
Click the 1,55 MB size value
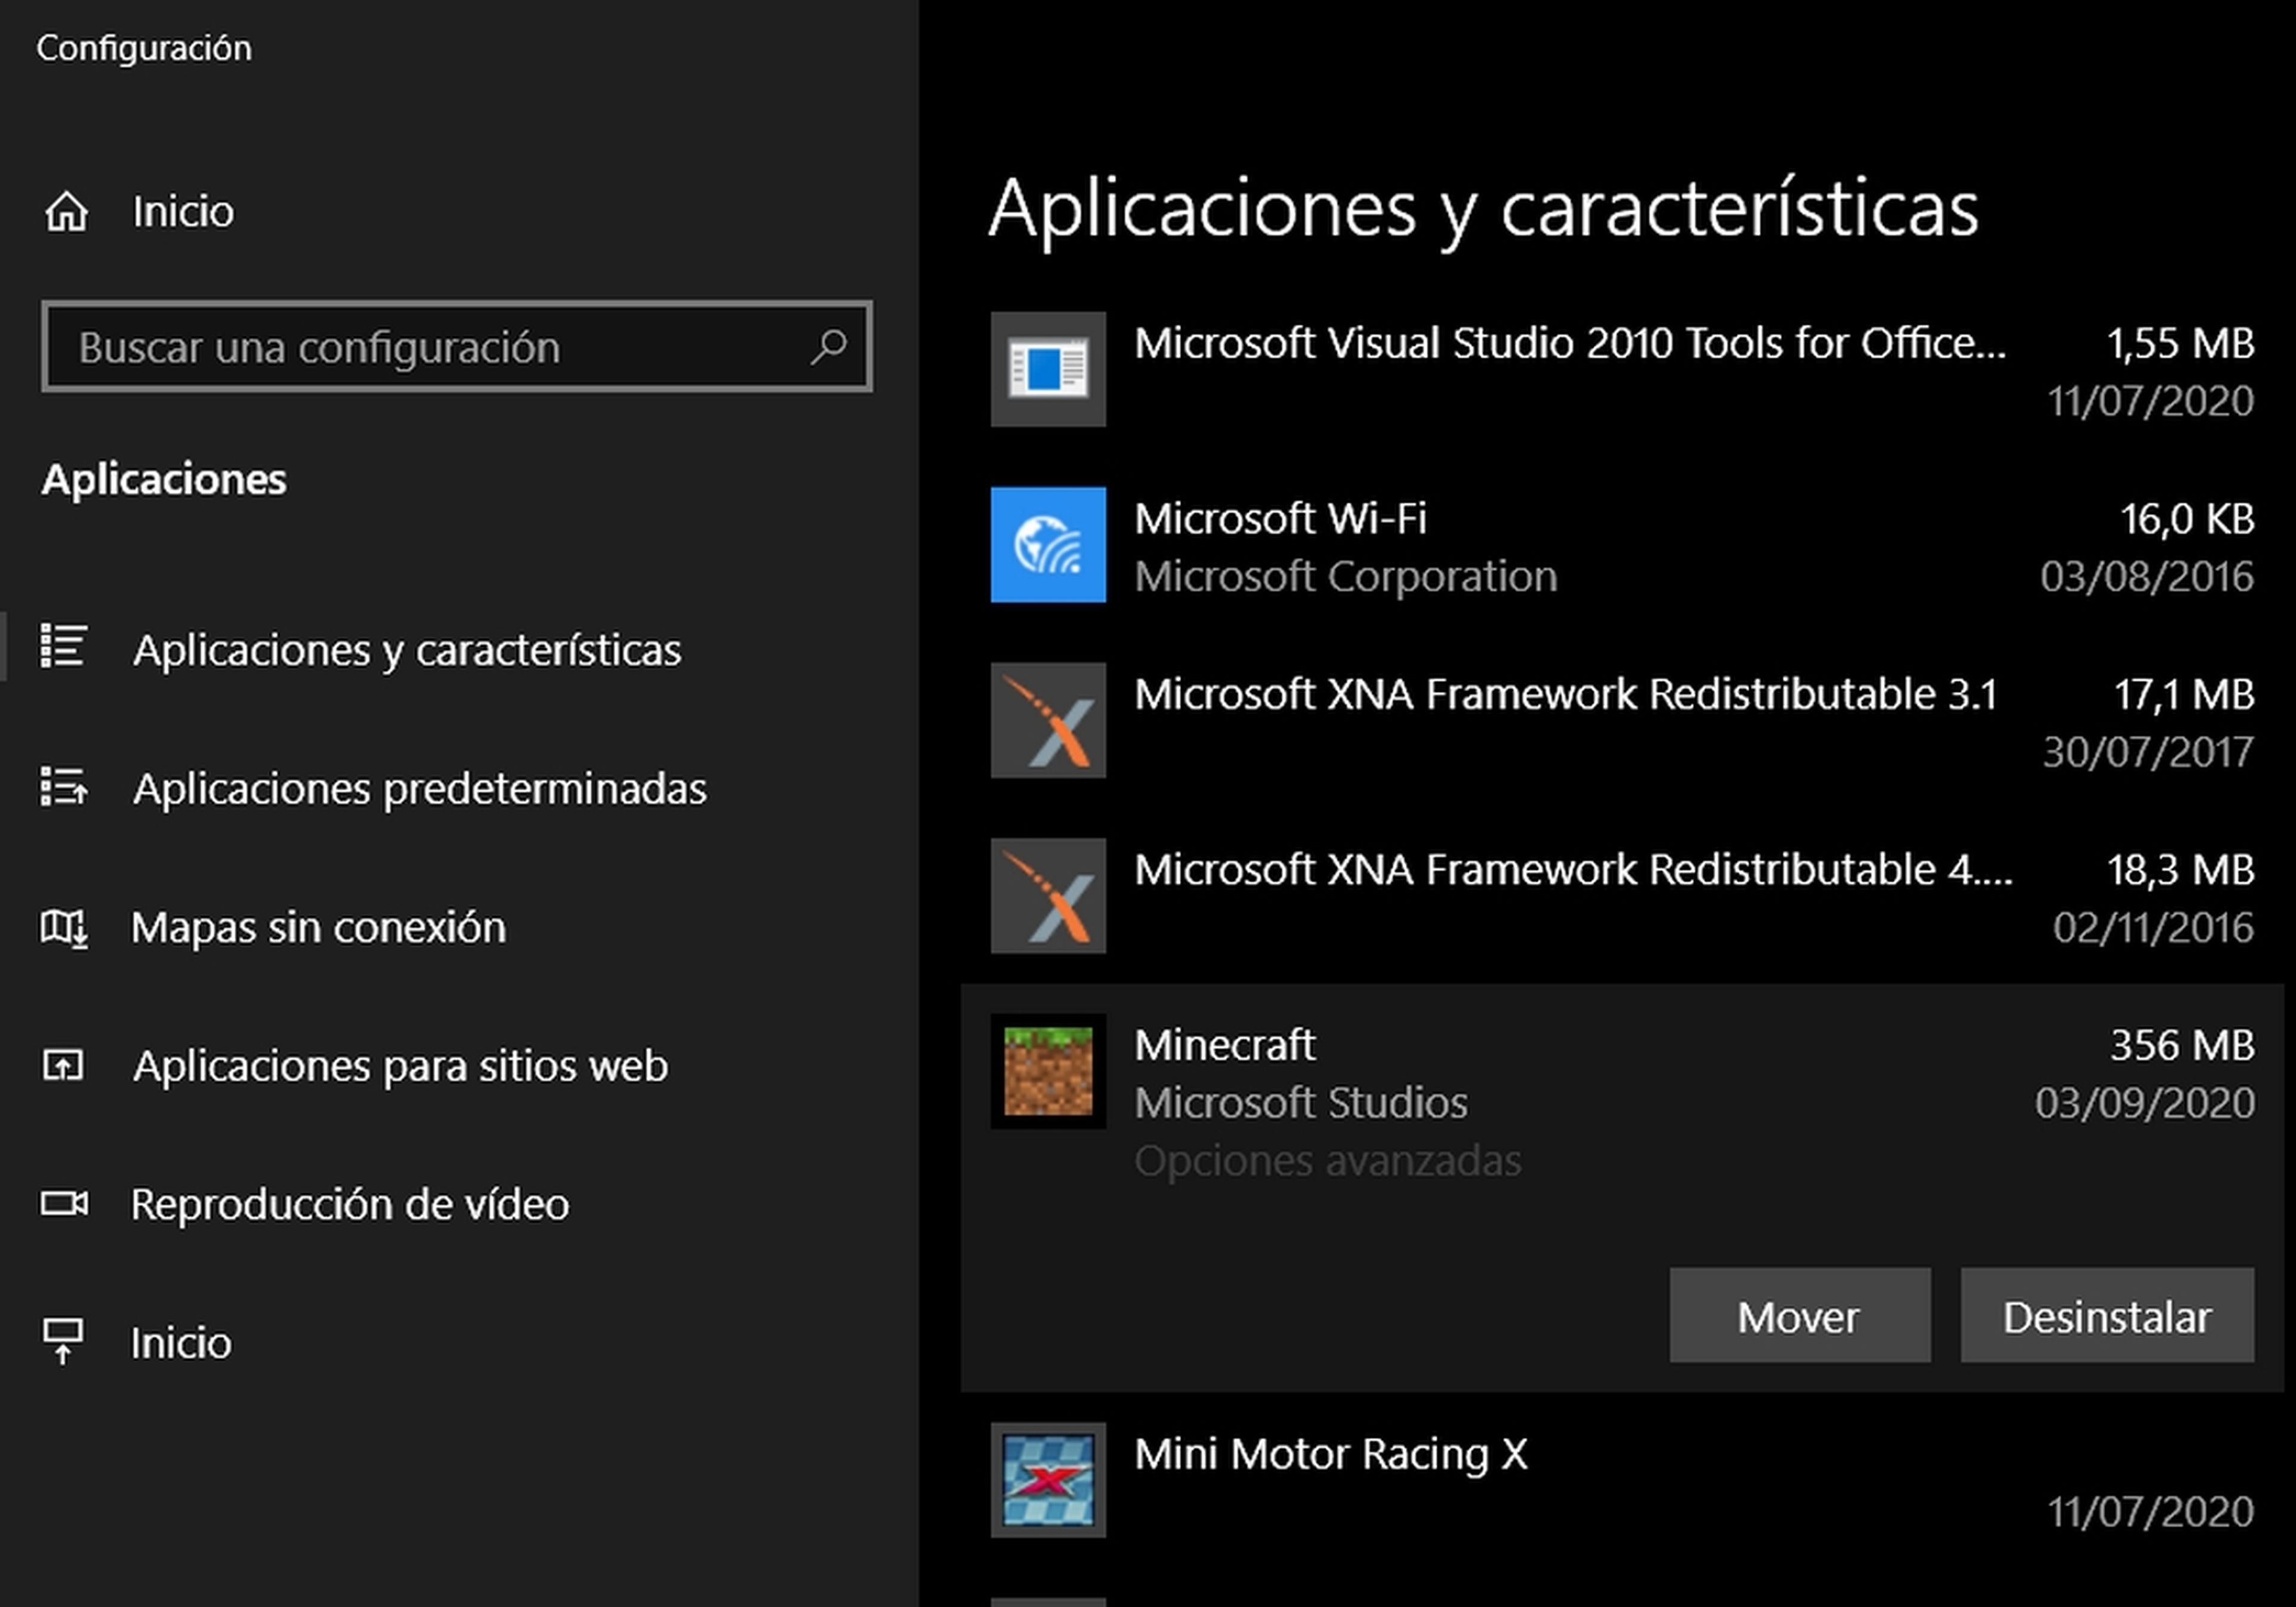pos(2181,343)
